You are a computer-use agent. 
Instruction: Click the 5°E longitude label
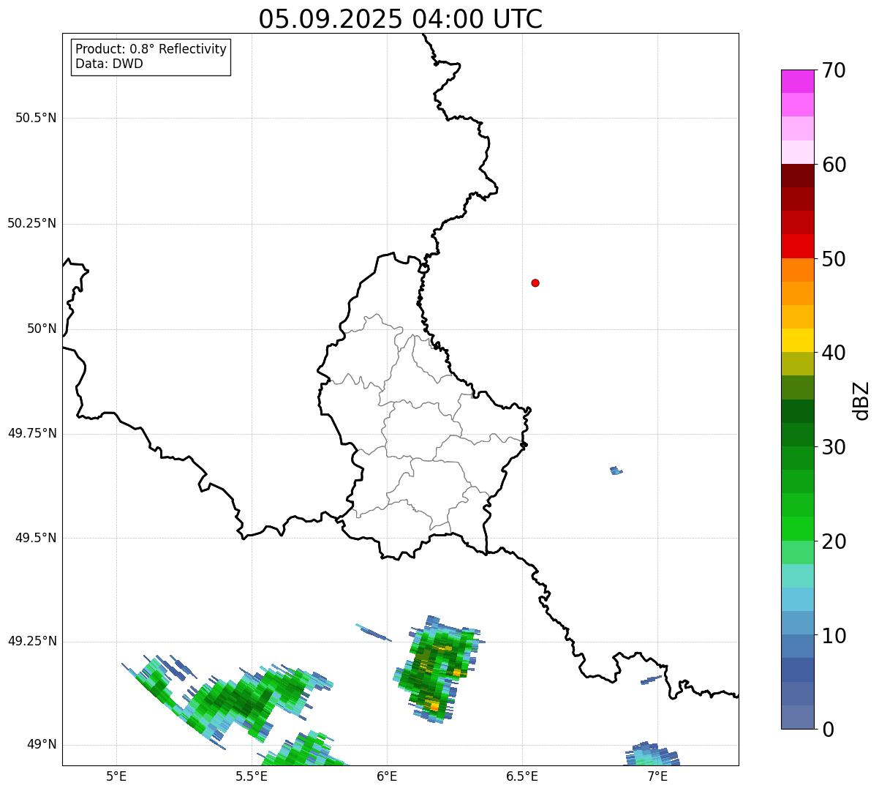click(116, 776)
